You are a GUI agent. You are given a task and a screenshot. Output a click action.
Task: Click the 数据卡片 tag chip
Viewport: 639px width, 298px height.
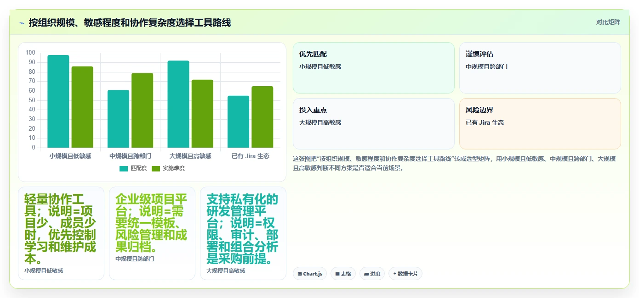(x=405, y=274)
